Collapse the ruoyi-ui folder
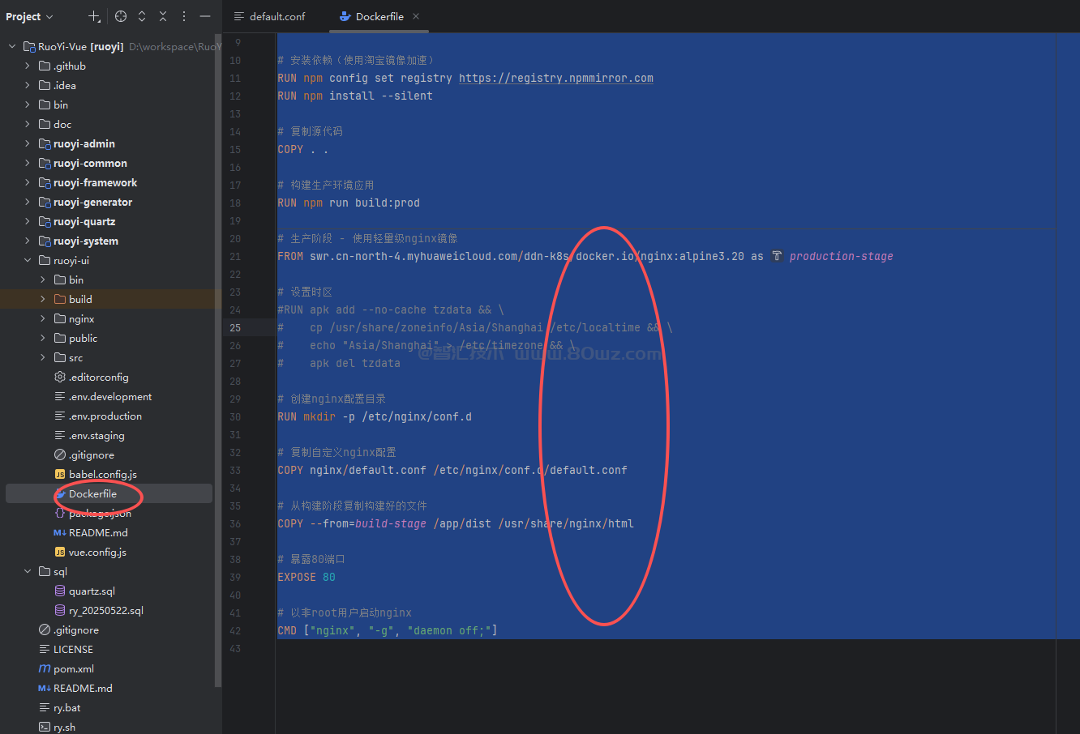 pos(28,260)
